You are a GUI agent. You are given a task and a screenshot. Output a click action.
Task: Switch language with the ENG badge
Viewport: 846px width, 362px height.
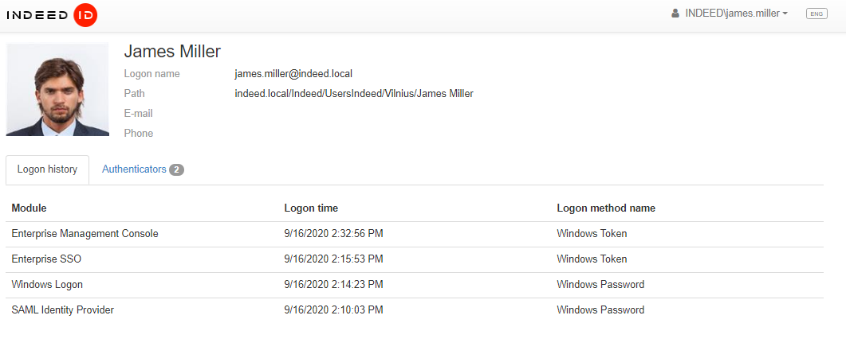pyautogui.click(x=816, y=14)
